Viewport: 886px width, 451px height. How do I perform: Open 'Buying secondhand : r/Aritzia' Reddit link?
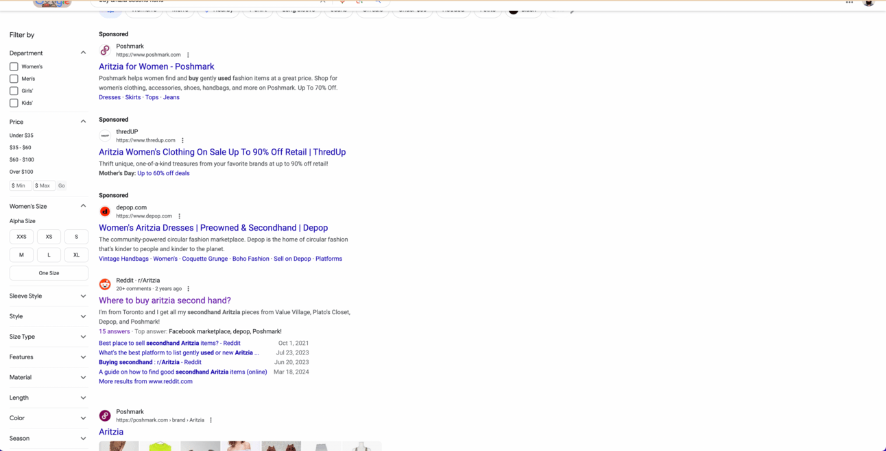tap(150, 363)
